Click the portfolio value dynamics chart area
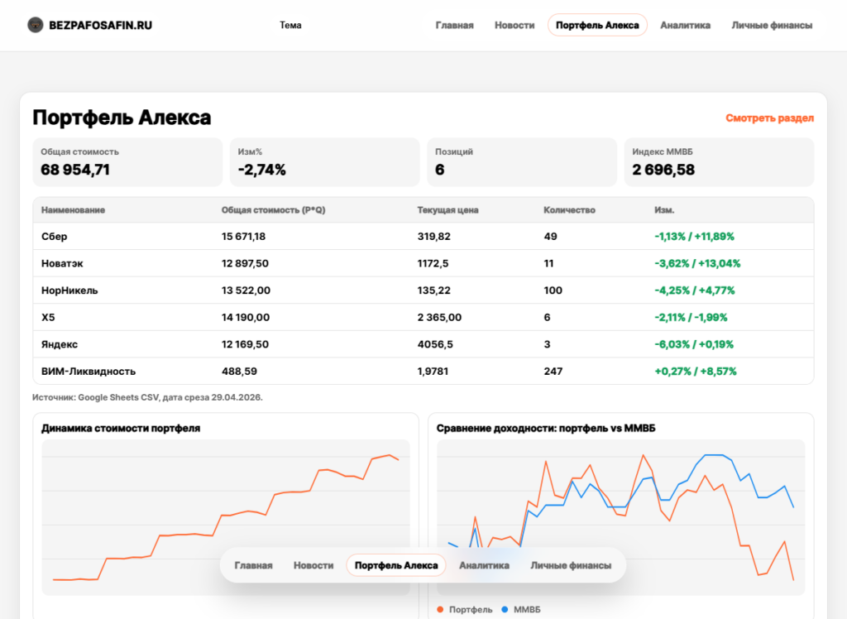This screenshot has height=619, width=847. tap(226, 517)
